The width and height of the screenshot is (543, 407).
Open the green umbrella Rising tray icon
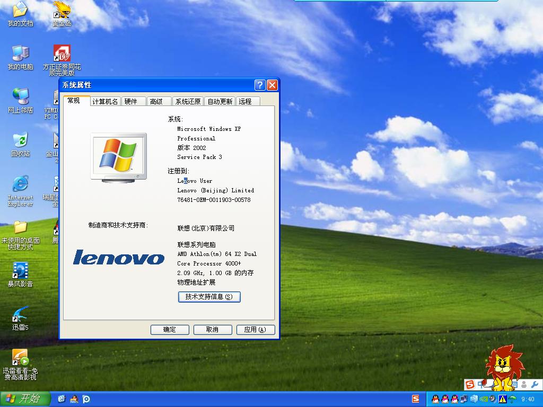pos(512,399)
